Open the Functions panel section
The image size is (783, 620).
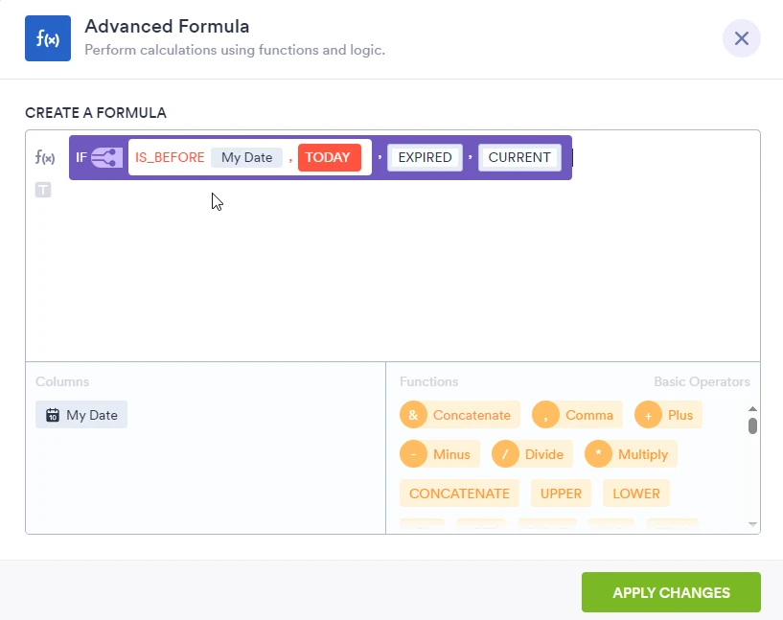[428, 381]
